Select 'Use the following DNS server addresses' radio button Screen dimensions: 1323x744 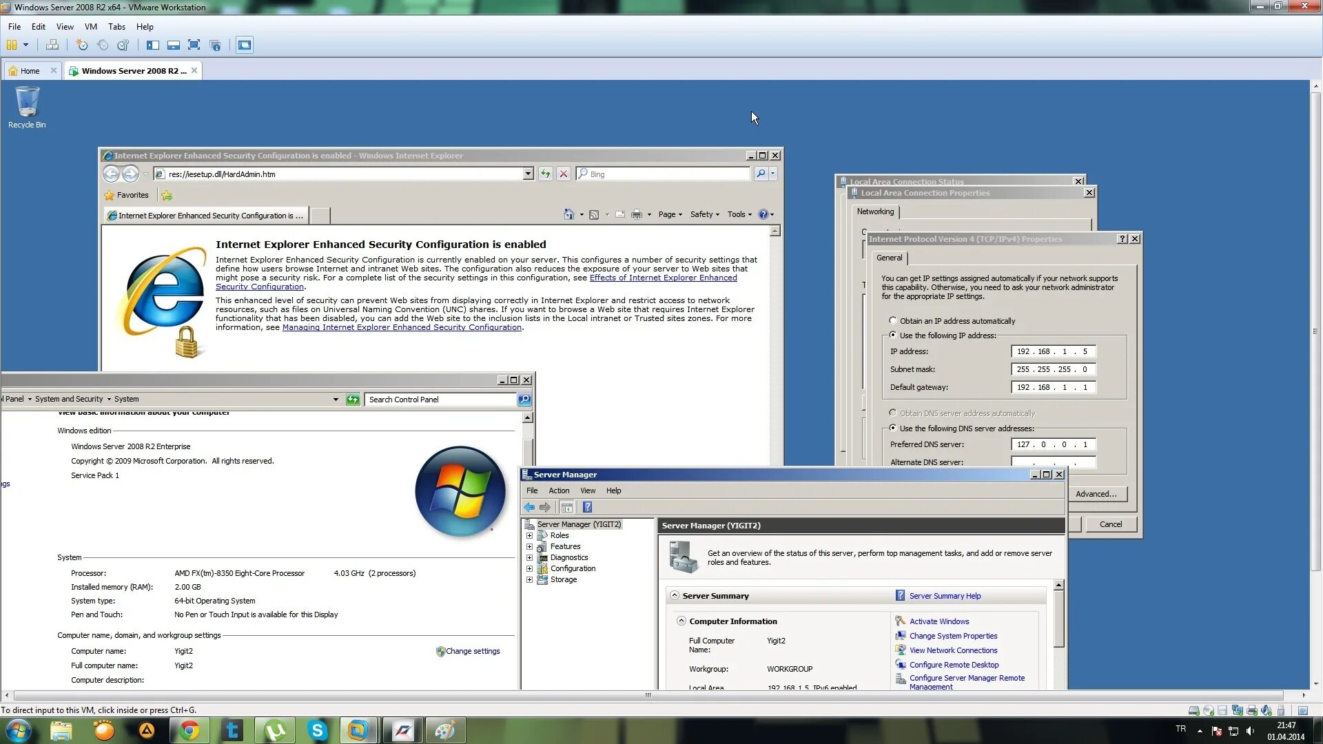(x=893, y=428)
